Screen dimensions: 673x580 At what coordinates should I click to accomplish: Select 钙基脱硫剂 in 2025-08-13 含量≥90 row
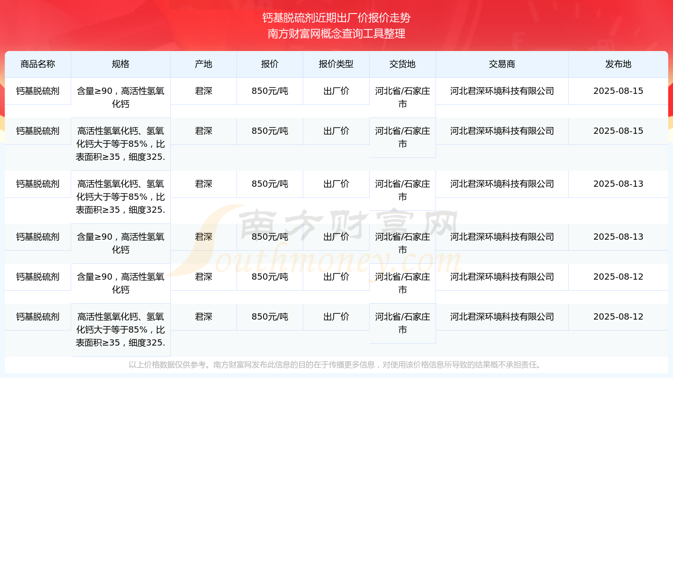(x=38, y=237)
